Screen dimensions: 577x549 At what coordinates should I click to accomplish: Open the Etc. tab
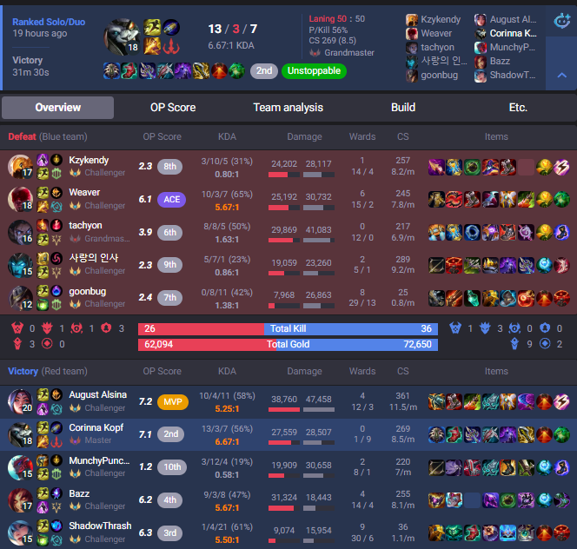518,108
